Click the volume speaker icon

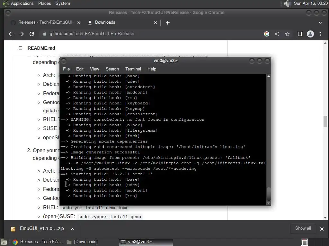pyautogui.click(x=287, y=3)
